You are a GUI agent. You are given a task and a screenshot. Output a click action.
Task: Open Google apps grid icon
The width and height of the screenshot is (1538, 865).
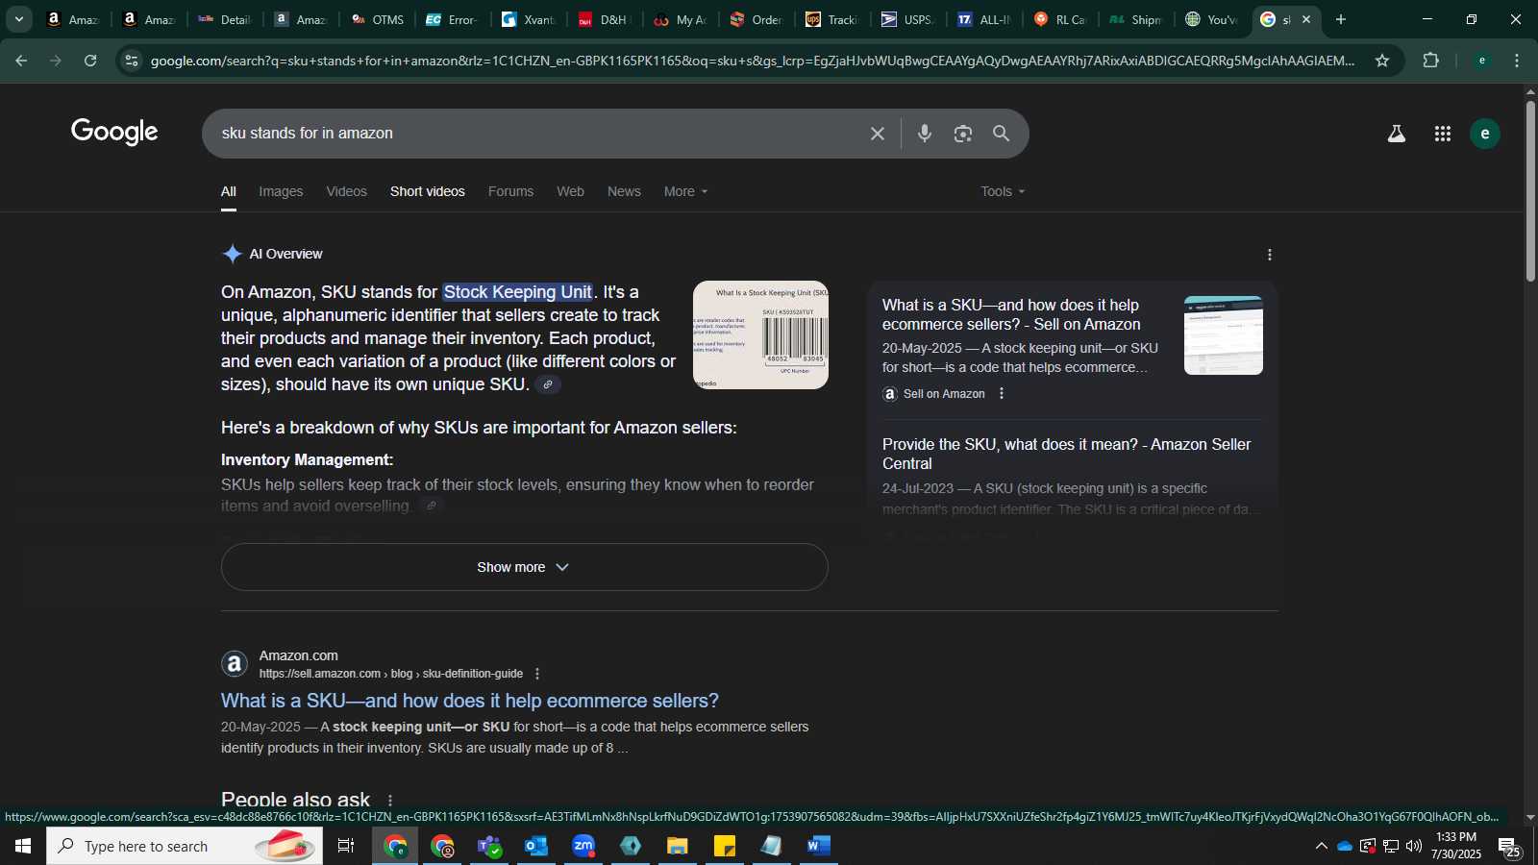pos(1443,134)
